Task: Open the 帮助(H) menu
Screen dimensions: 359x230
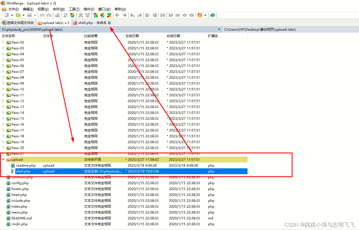Action: (120, 9)
